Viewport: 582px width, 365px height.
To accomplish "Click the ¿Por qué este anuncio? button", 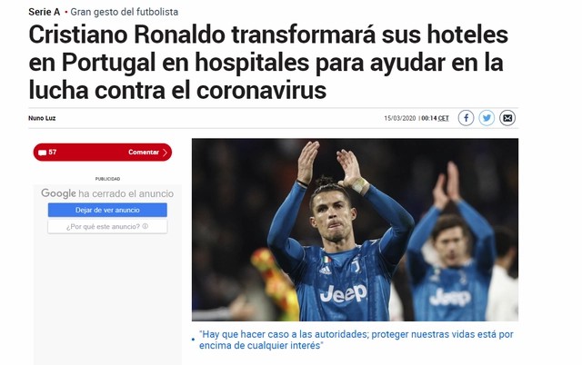I will tap(107, 226).
